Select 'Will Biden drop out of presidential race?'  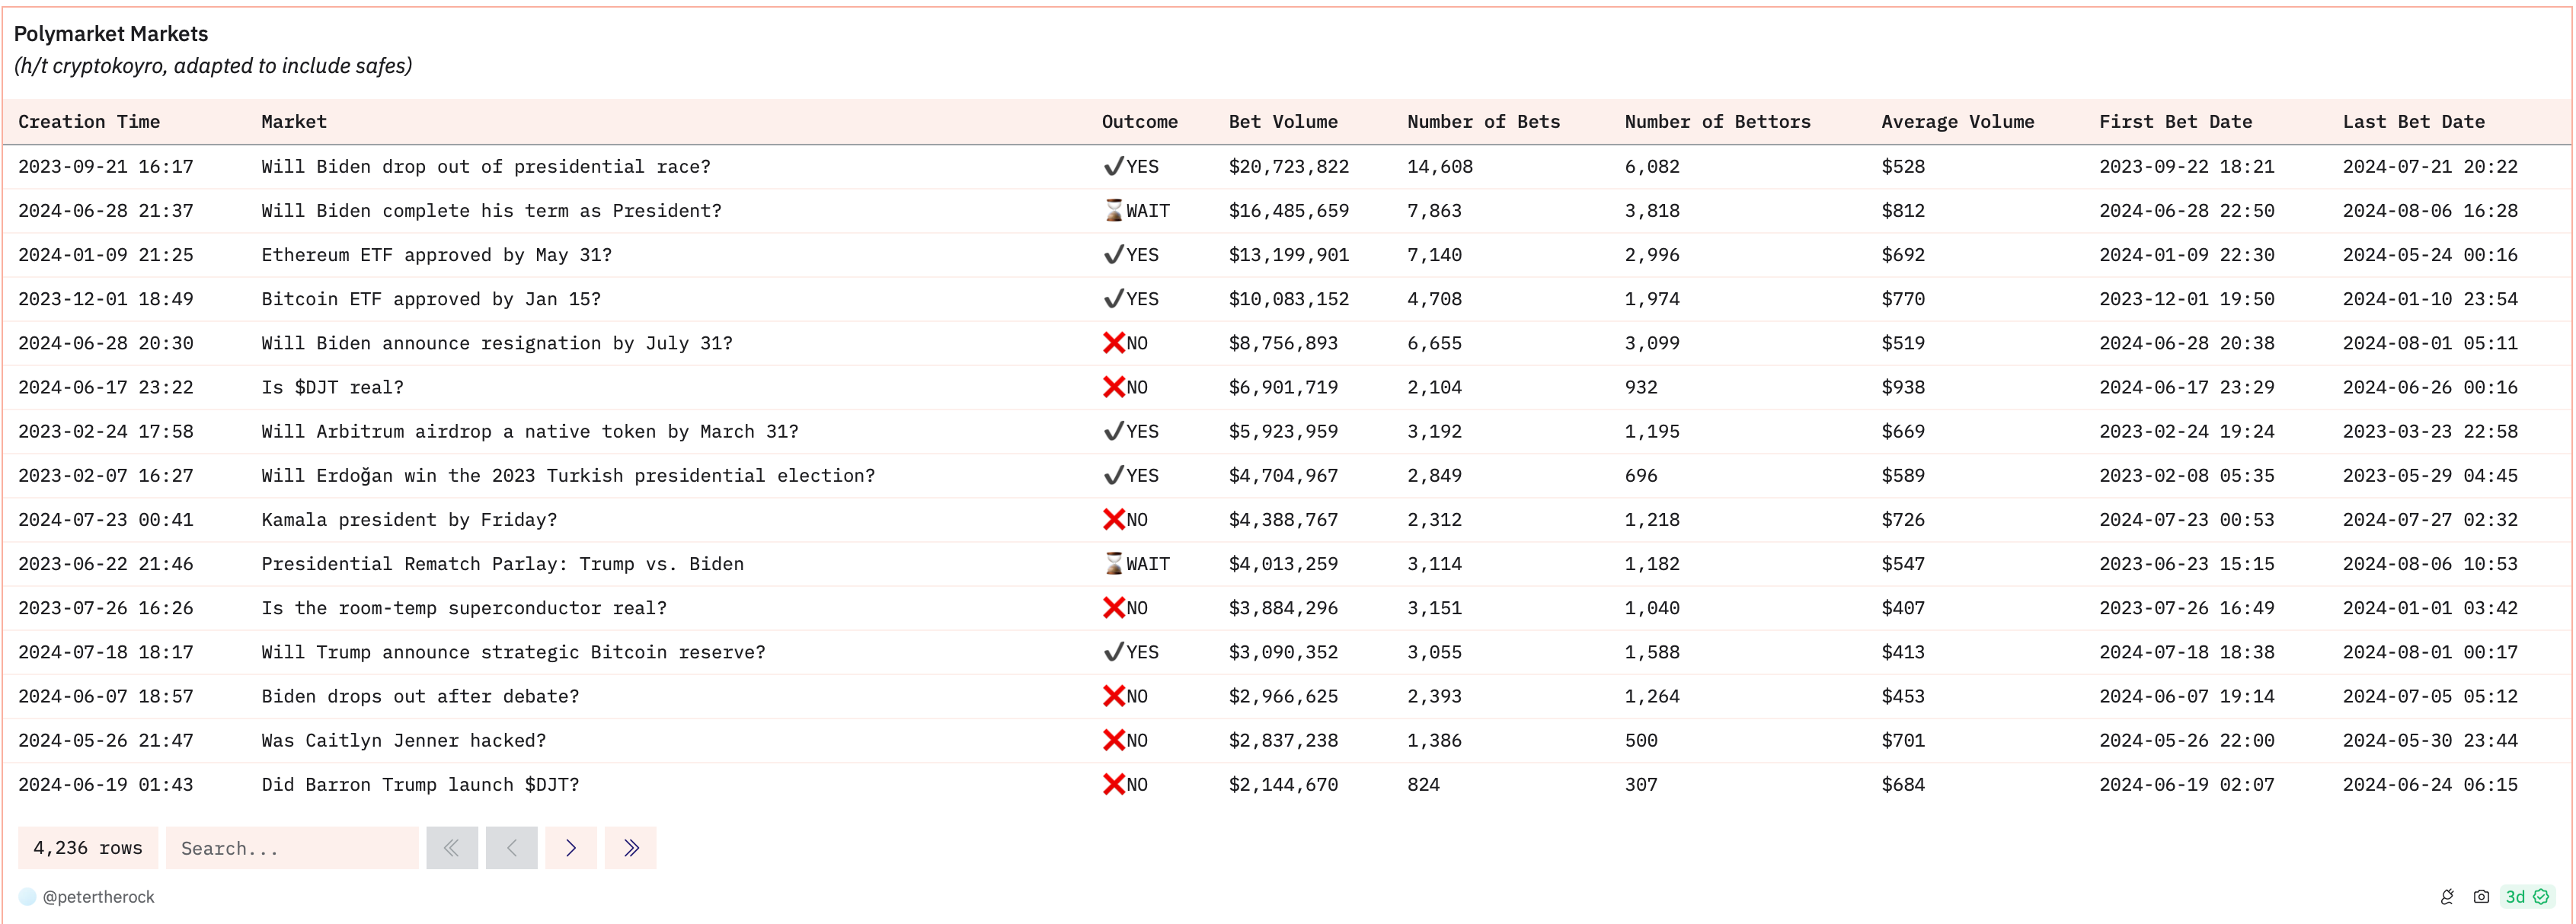[486, 167]
